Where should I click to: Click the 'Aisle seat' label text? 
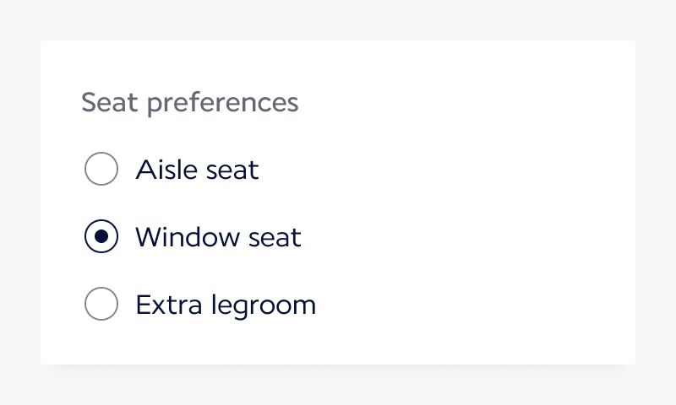pos(197,170)
